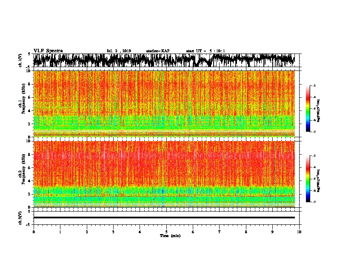Click the "10" tick on time axis
This screenshot has height=260, width=337.
[x=299, y=232]
